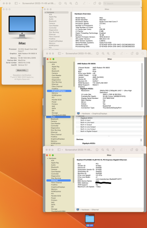Select the highlighted Audio row in hidden middle window
Viewport: 147px width, 228px height.
click(x=58, y=117)
